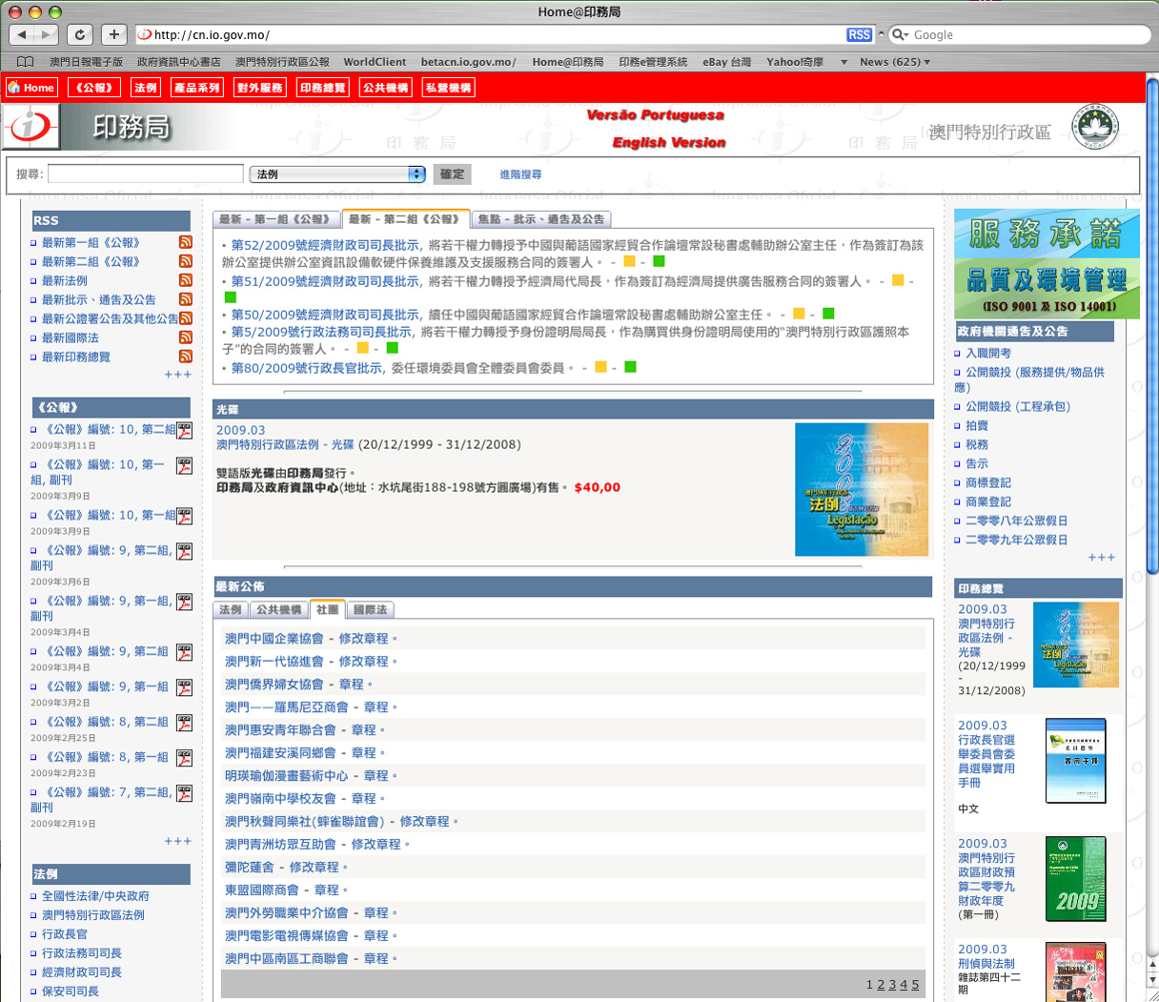The width and height of the screenshot is (1159, 1002).
Task: Click RSS icon beside 最新第一組《公報》
Action: point(186,242)
